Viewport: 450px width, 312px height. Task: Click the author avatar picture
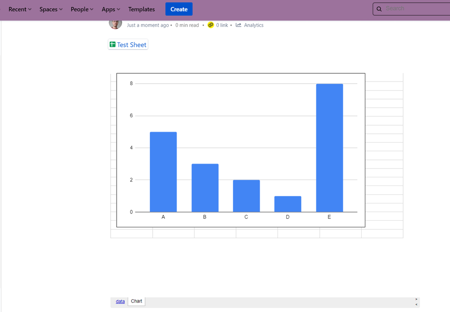115,23
